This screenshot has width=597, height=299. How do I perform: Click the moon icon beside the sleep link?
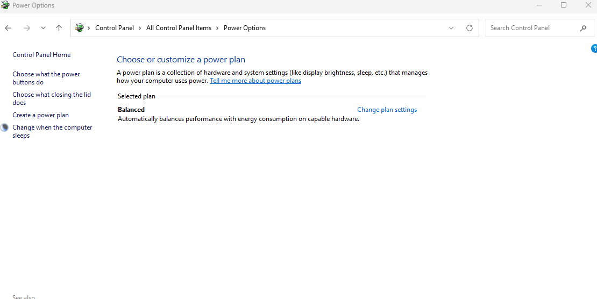pos(5,127)
